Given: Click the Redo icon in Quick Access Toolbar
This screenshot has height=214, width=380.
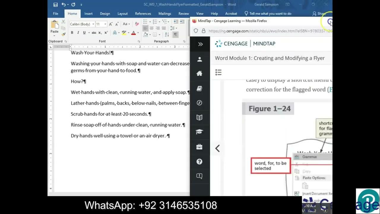Looking at the screenshot, I should [x=73, y=4].
